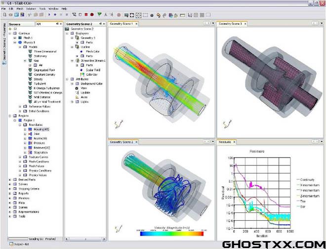The height and width of the screenshot is (249, 326).
Task: Expand the Lights node under Attributes
Action: (x=72, y=102)
